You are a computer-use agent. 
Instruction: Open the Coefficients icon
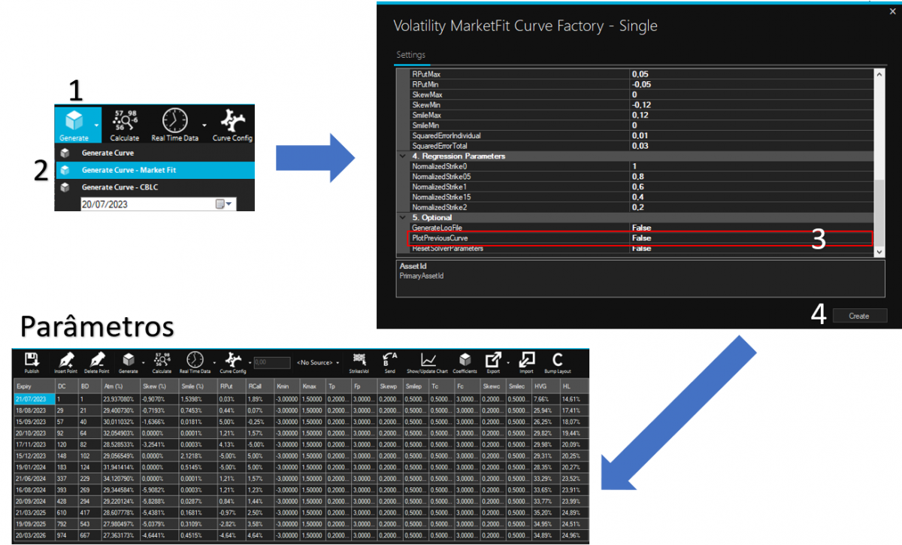(465, 361)
